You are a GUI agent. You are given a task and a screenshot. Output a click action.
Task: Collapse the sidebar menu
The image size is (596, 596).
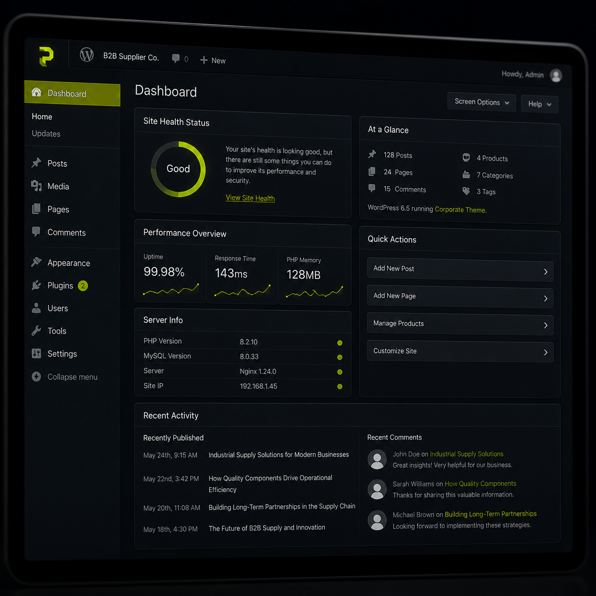[x=65, y=377]
